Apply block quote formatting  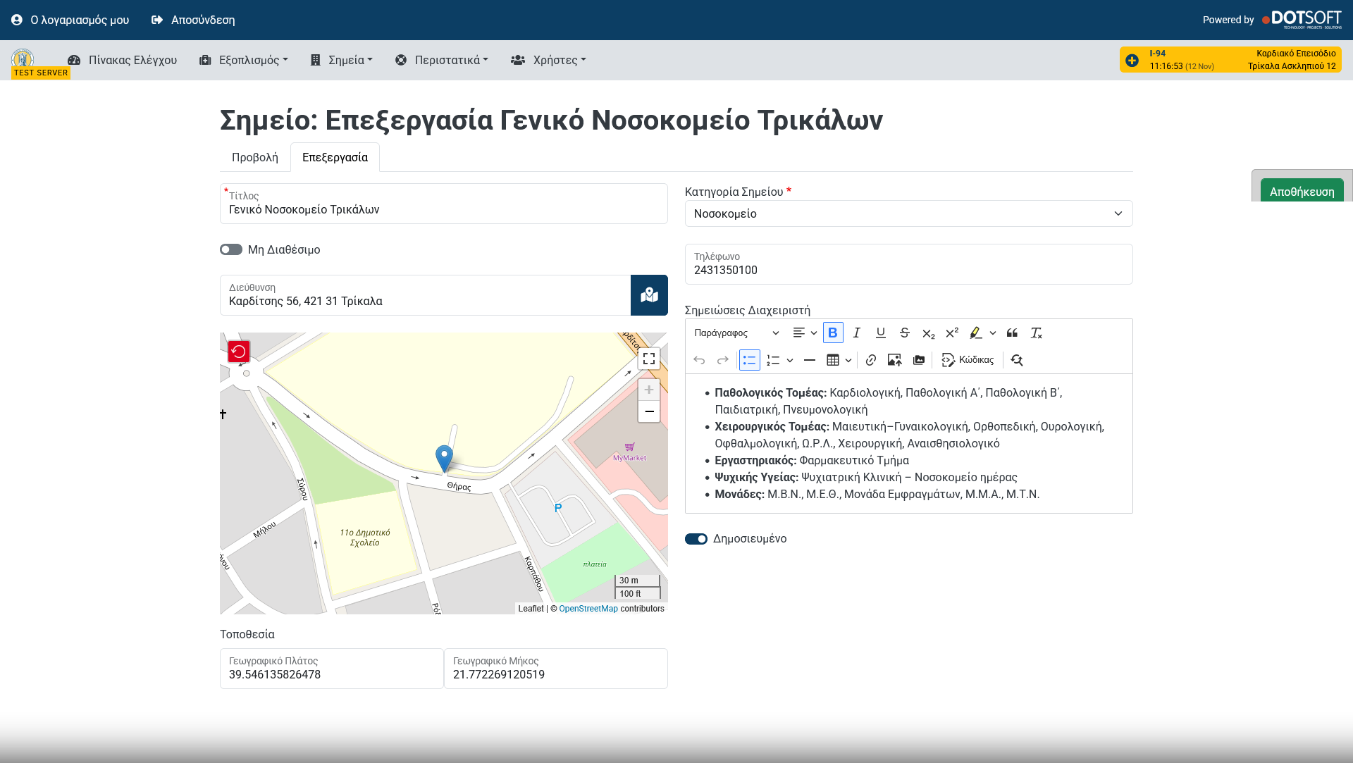[x=1012, y=333]
